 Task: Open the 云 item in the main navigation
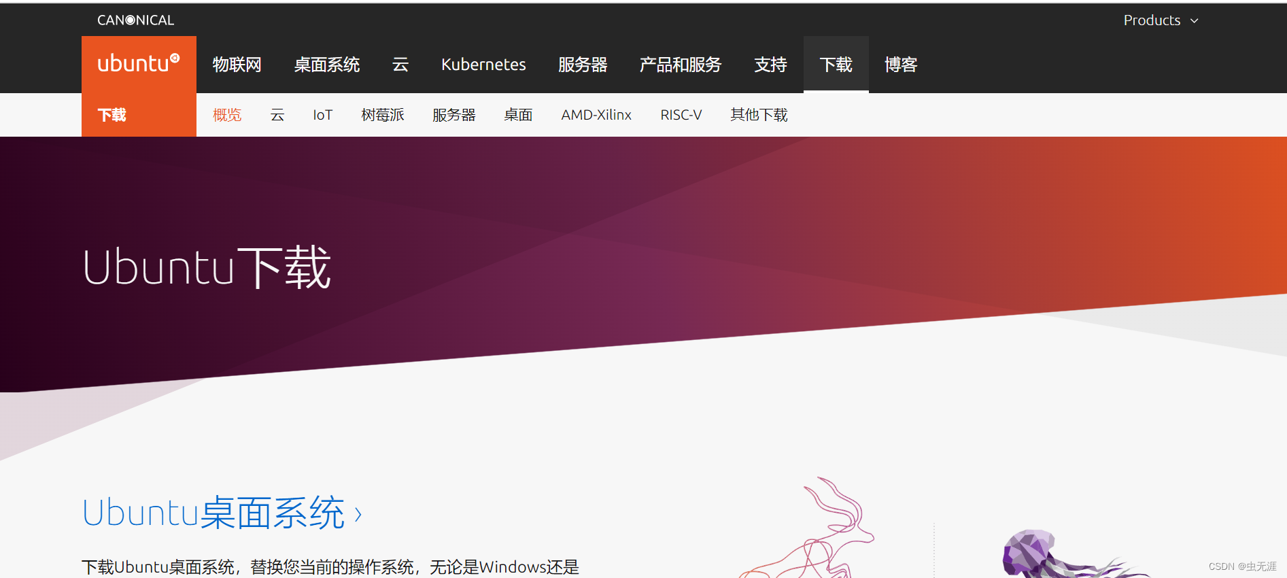tap(400, 65)
